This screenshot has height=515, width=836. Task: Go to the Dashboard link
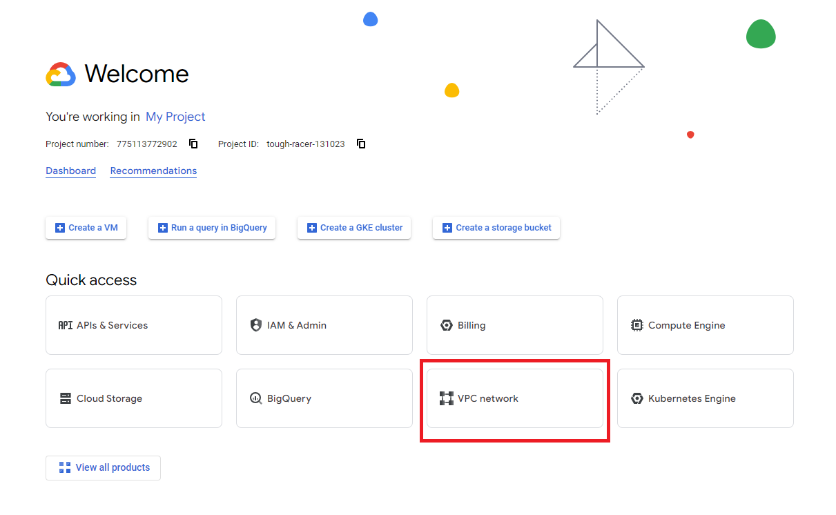tap(70, 171)
